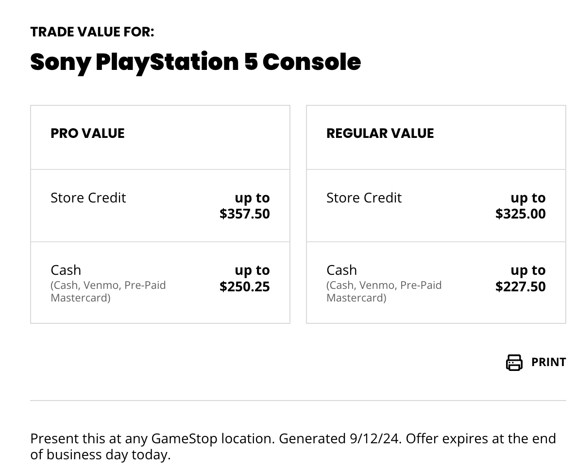Click the PRINT button label
This screenshot has width=576, height=469.
[x=548, y=362]
